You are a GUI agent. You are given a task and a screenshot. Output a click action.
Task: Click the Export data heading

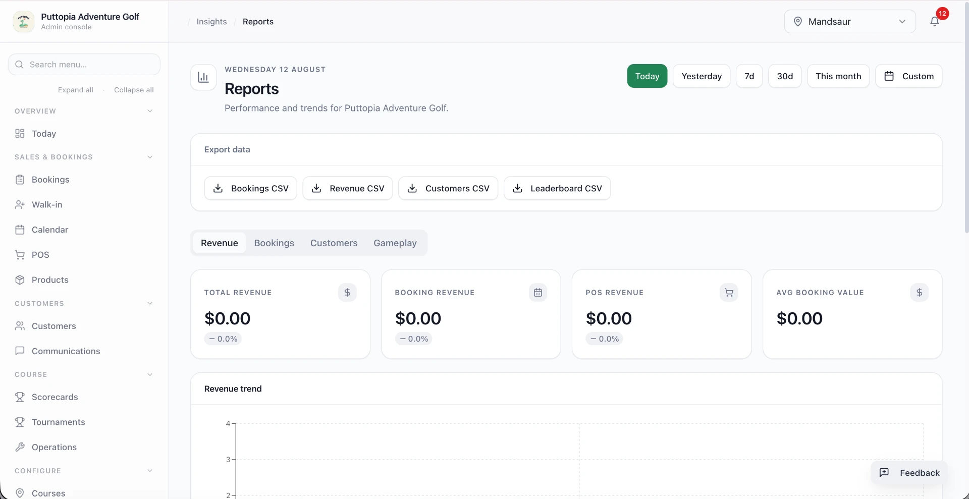pyautogui.click(x=227, y=149)
